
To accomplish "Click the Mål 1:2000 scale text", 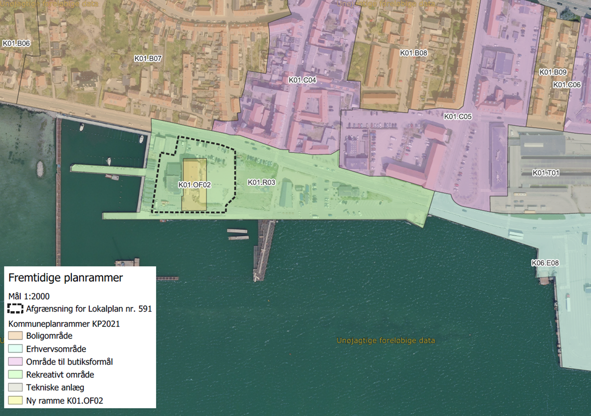I will click(x=29, y=296).
